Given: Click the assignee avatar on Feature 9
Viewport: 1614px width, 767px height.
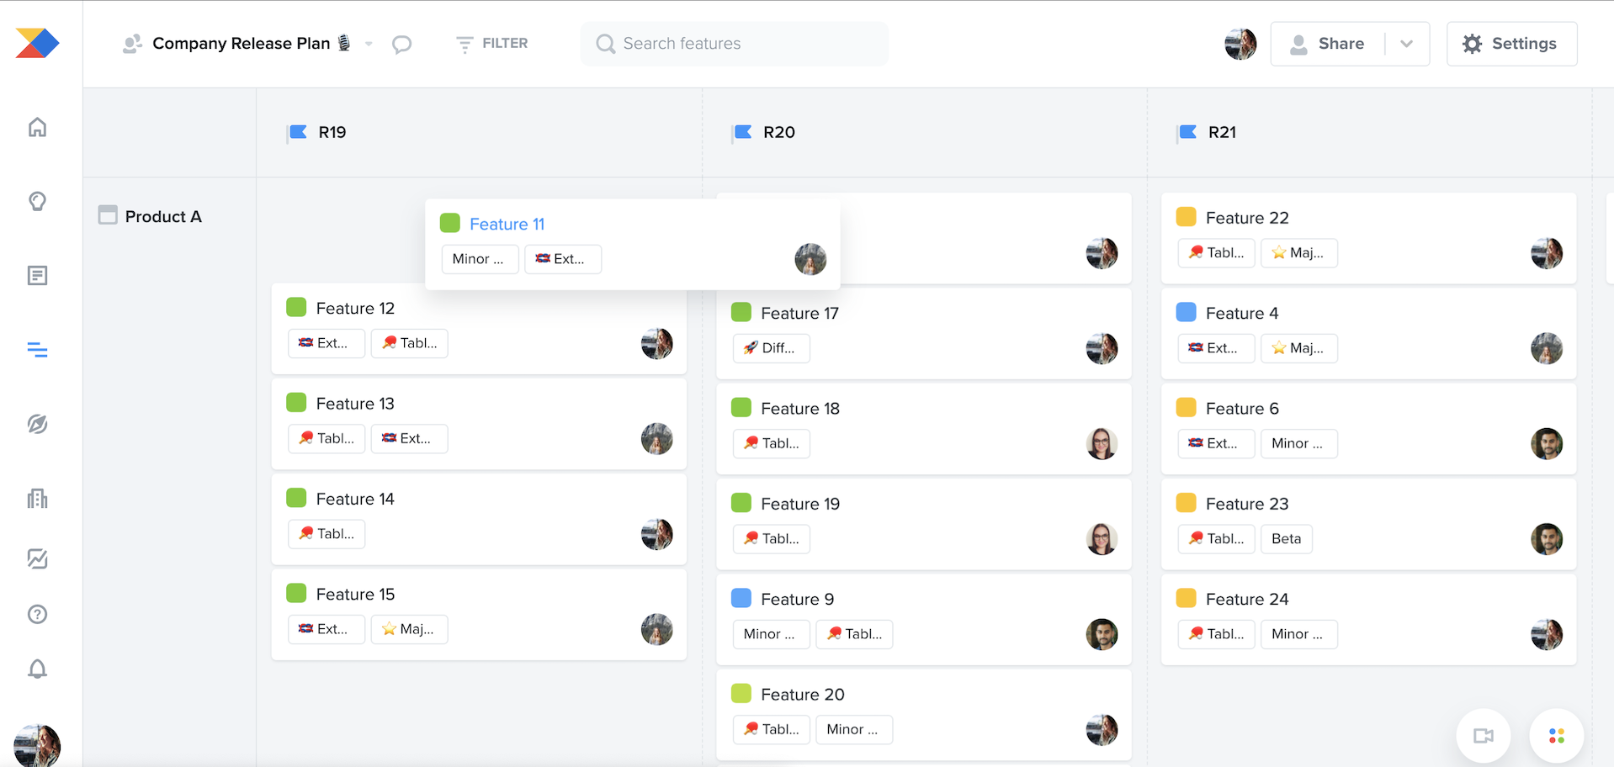Looking at the screenshot, I should point(1102,634).
